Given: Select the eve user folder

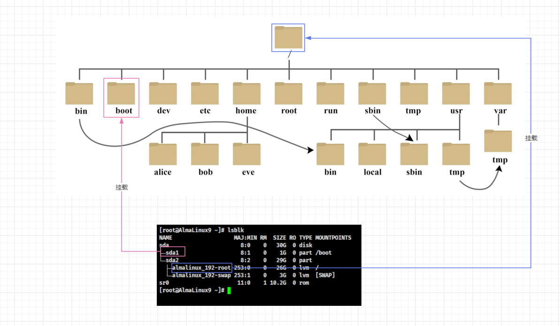Looking at the screenshot, I should tap(246, 154).
